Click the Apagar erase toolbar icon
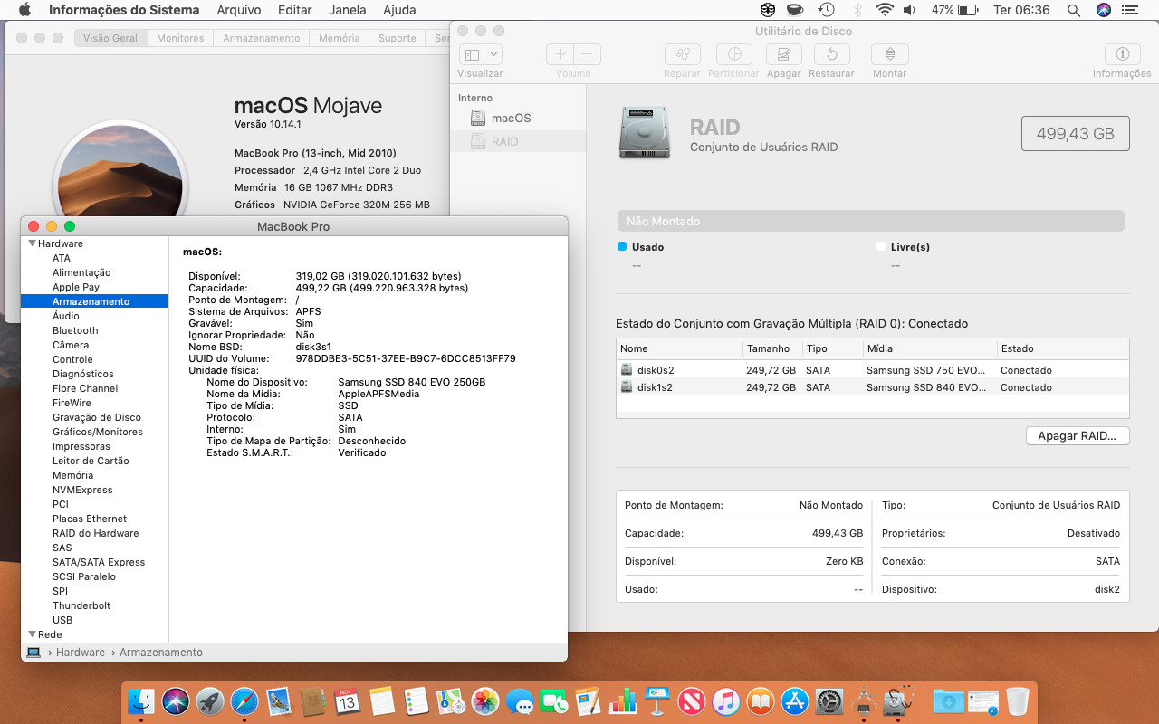 pyautogui.click(x=783, y=54)
